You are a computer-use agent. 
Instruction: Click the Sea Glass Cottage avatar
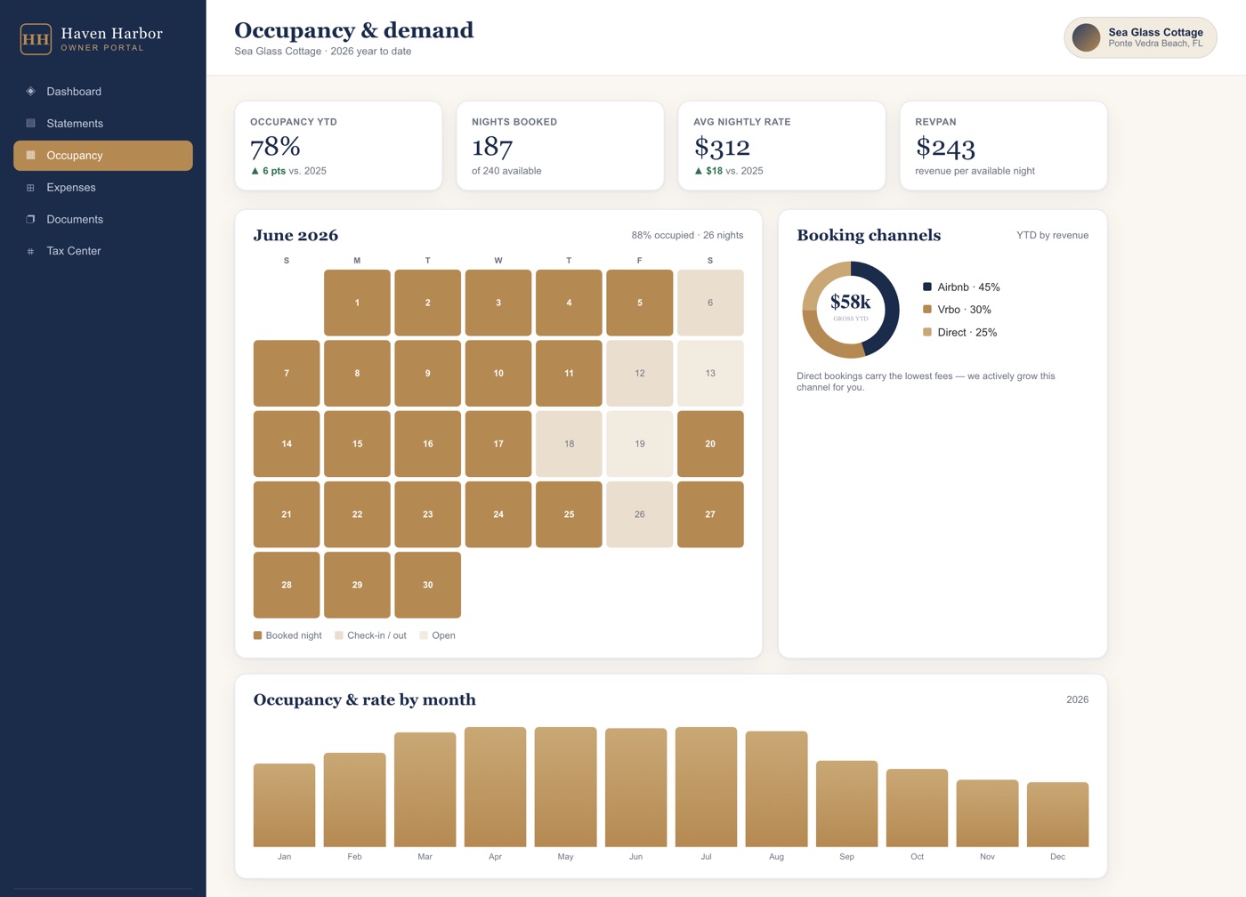click(1086, 37)
